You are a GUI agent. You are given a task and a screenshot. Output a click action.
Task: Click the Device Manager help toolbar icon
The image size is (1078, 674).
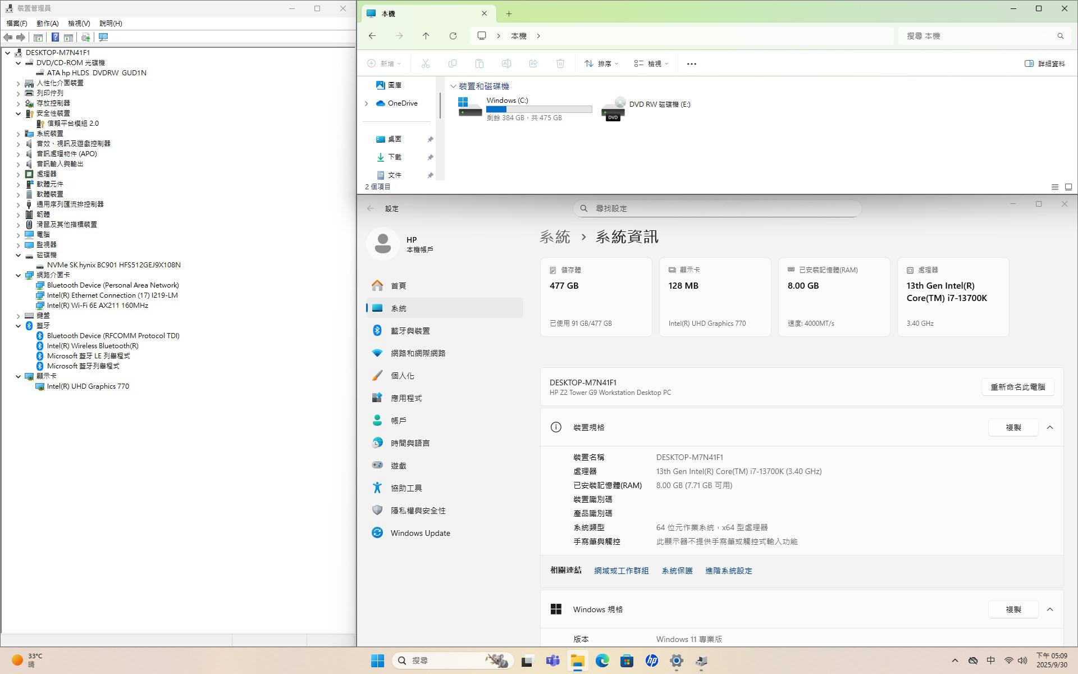pyautogui.click(x=55, y=37)
